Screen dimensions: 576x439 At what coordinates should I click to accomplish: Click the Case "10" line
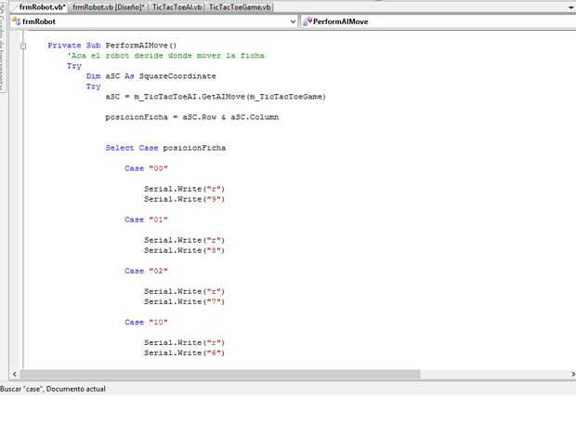pyautogui.click(x=146, y=322)
